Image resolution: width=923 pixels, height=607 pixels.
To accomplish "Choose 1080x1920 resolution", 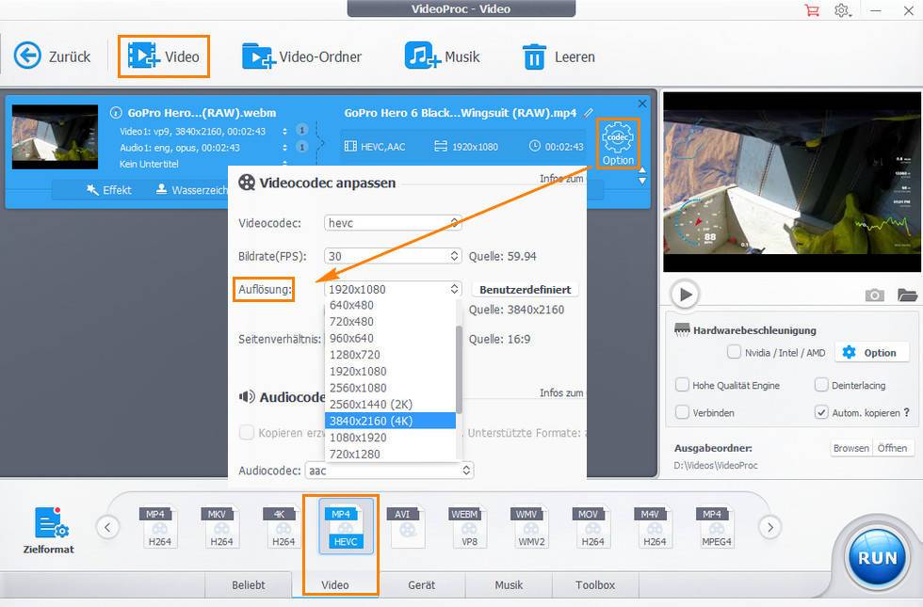I will tap(390, 437).
